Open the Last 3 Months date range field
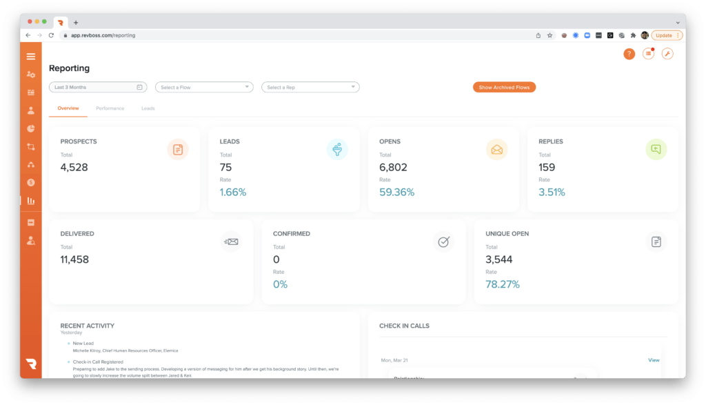The image size is (706, 405). (x=98, y=88)
